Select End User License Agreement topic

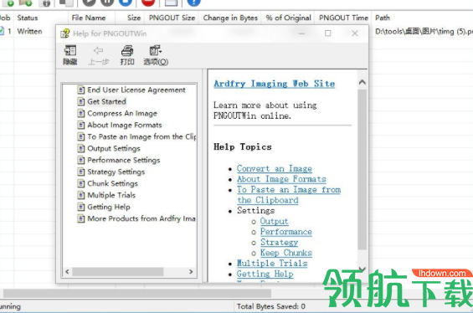click(136, 90)
